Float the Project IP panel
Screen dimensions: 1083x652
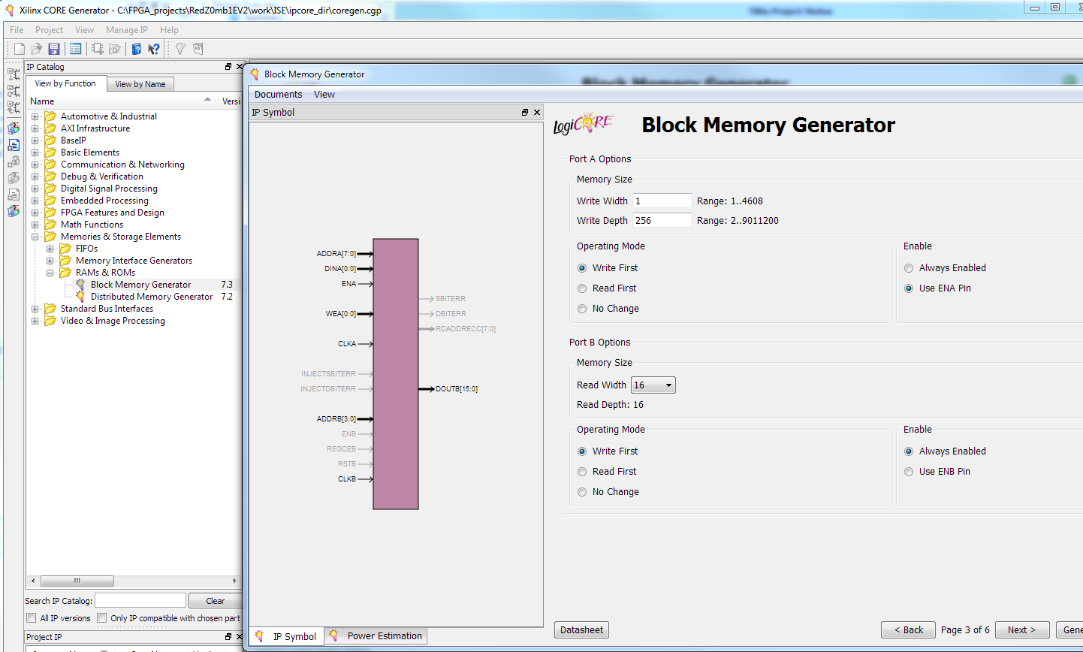click(x=228, y=637)
